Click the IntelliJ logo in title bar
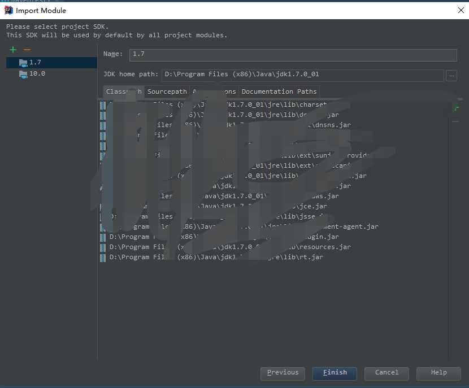This screenshot has width=469, height=388. coord(8,11)
